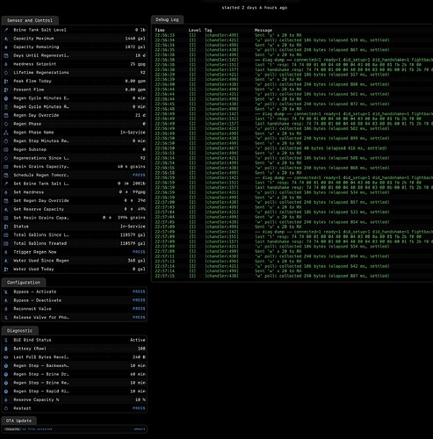Click the 1440 gal Capacity Maximum value
Screen dimensions: 433x439
[x=135, y=39]
